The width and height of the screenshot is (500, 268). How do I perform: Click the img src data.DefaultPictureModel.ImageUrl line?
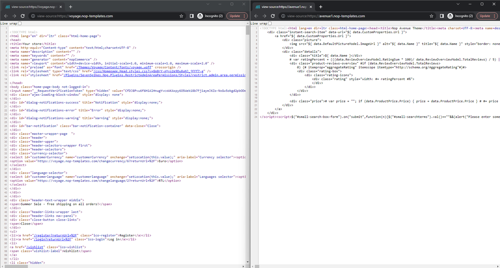pyautogui.click(x=395, y=44)
